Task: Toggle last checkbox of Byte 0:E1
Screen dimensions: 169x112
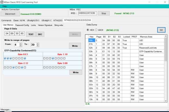Action: tap(25, 58)
